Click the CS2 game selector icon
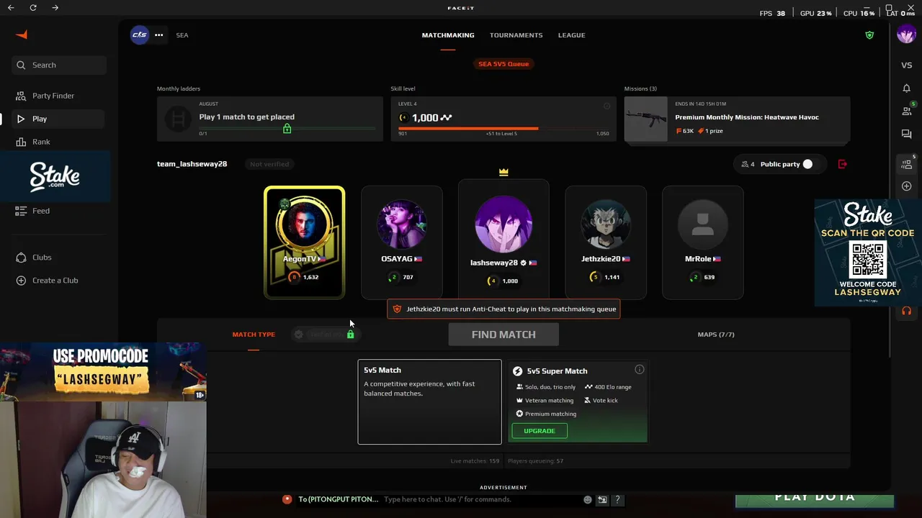This screenshot has width=922, height=518. [x=139, y=35]
